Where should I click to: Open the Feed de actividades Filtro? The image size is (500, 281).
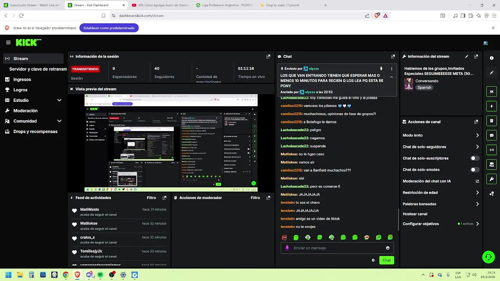151,198
